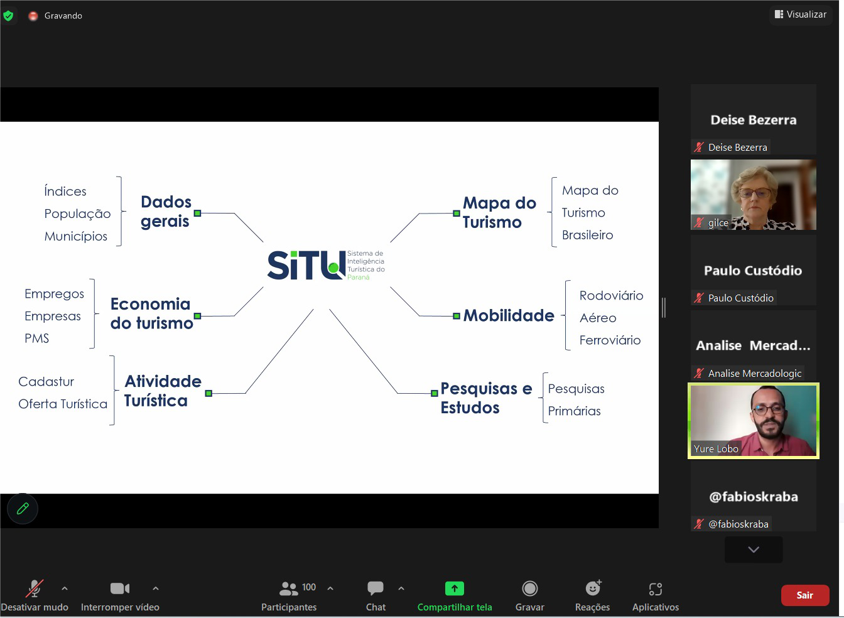Click muted mic icon beside Analise Mercadologic
The height and width of the screenshot is (618, 844).
coord(699,373)
